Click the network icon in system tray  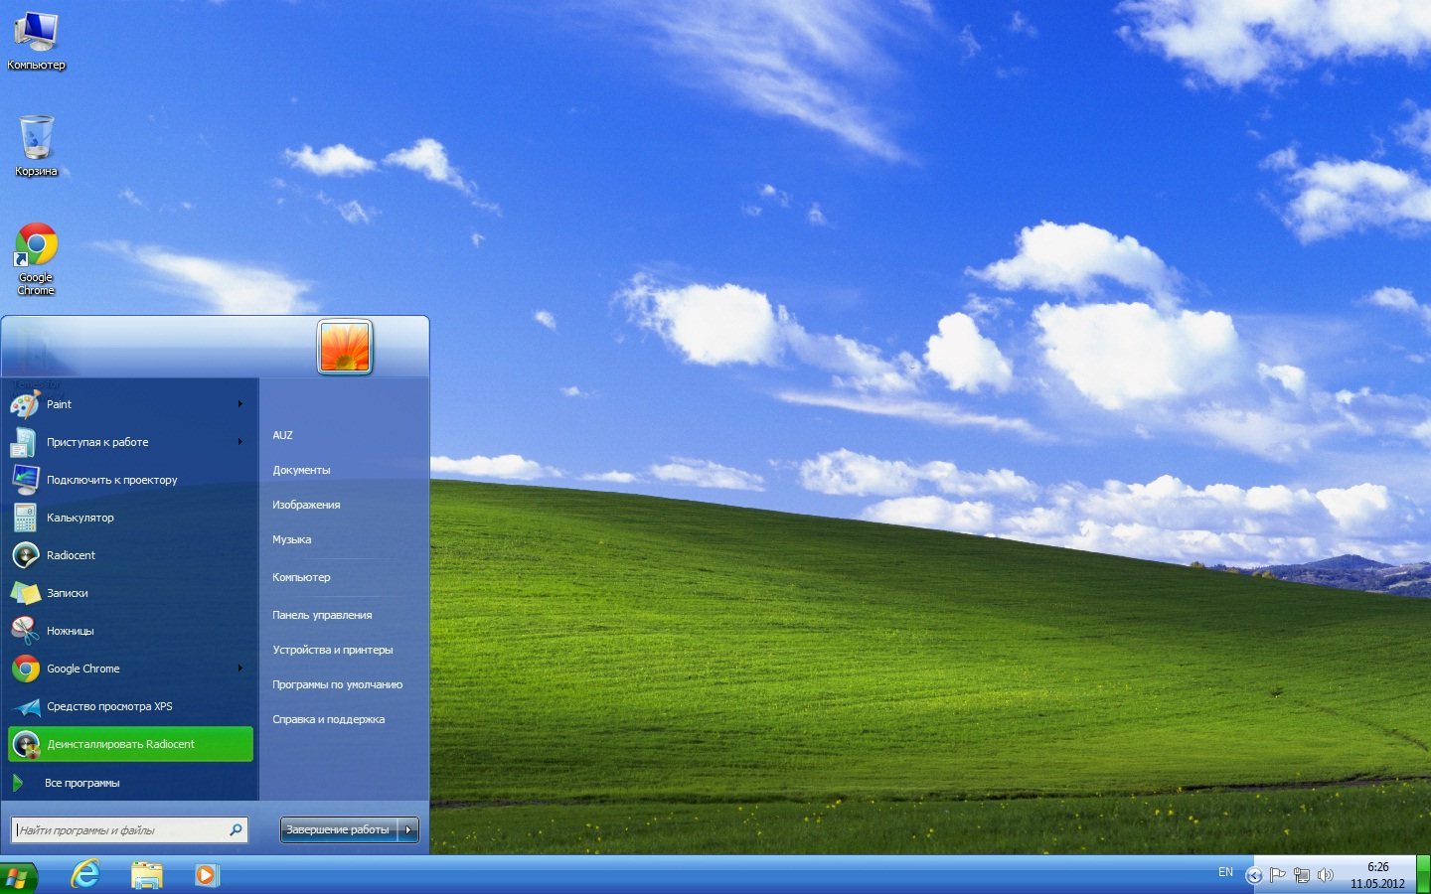1302,875
